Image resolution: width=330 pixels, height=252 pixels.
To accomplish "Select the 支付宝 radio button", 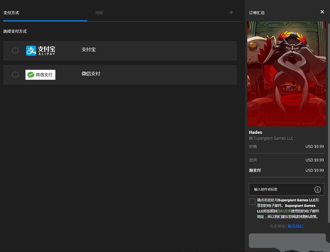I will (15, 51).
